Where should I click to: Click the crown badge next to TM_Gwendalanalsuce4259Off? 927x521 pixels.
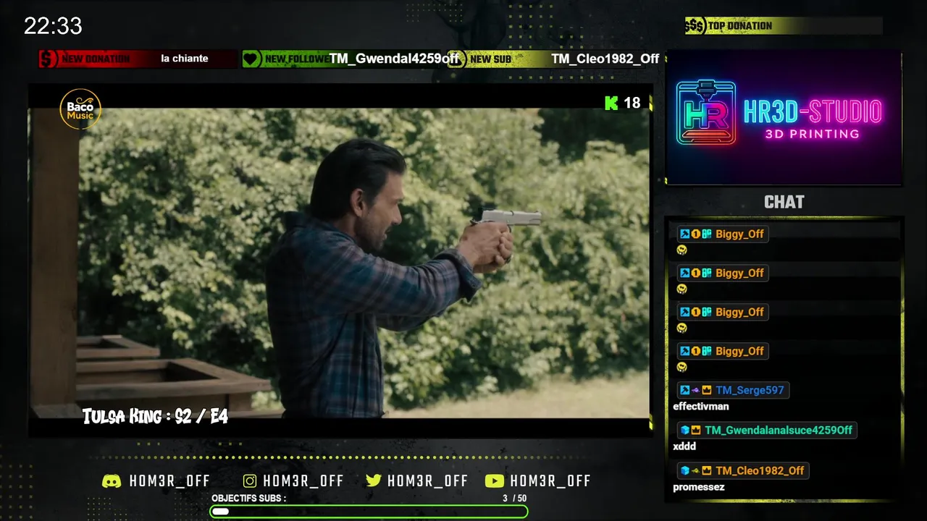click(x=695, y=430)
